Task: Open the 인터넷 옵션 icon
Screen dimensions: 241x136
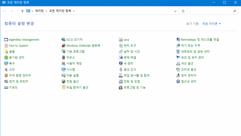Action: tap(178, 69)
